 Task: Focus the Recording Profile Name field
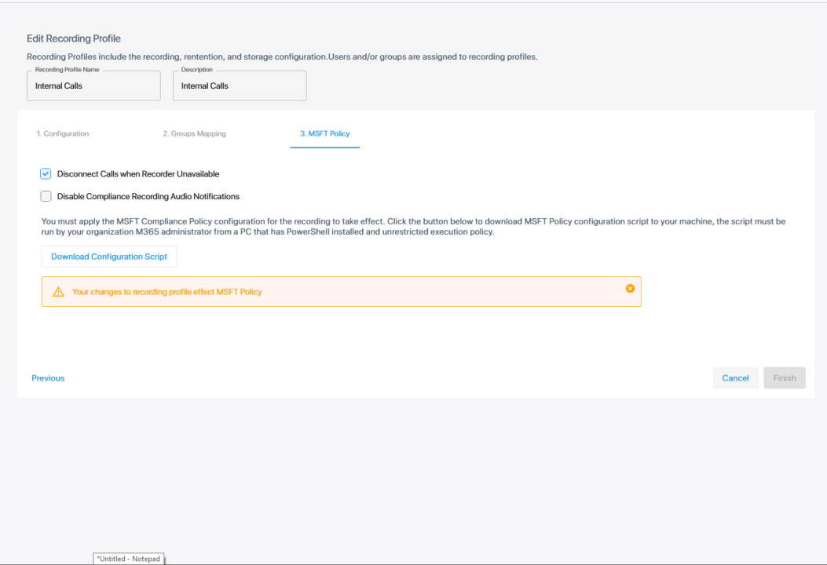[93, 86]
